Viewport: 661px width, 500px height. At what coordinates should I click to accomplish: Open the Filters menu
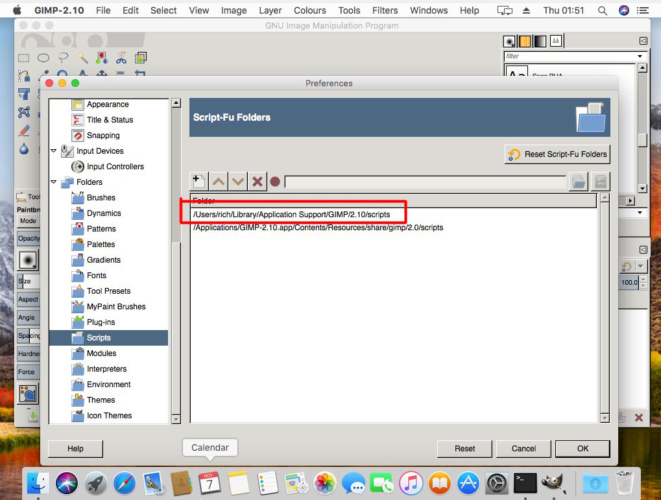(385, 10)
